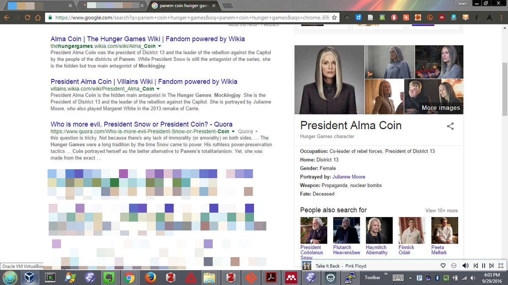Follow the Julianne Moore link
The image size is (508, 285).
[349, 177]
